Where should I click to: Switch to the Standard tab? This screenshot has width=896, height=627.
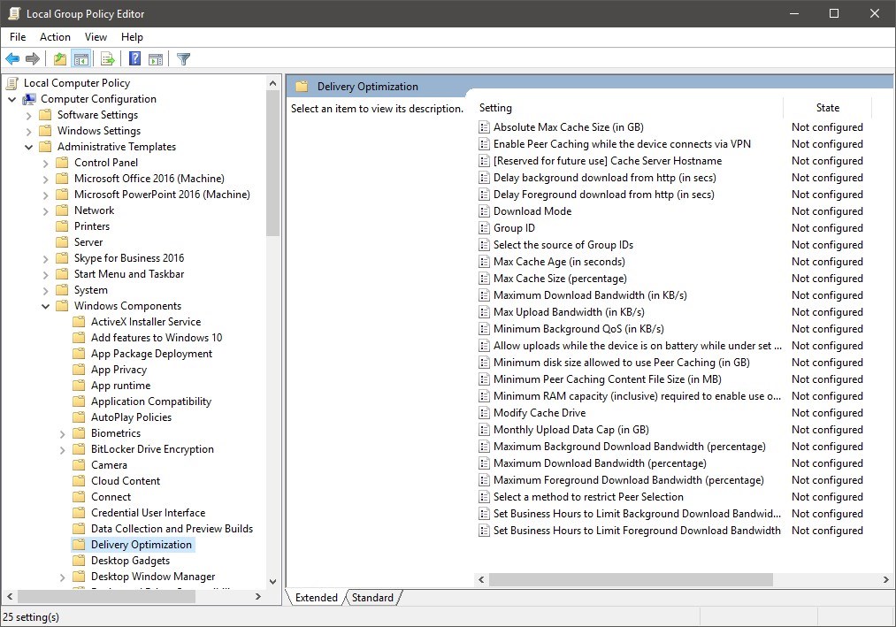pyautogui.click(x=372, y=598)
